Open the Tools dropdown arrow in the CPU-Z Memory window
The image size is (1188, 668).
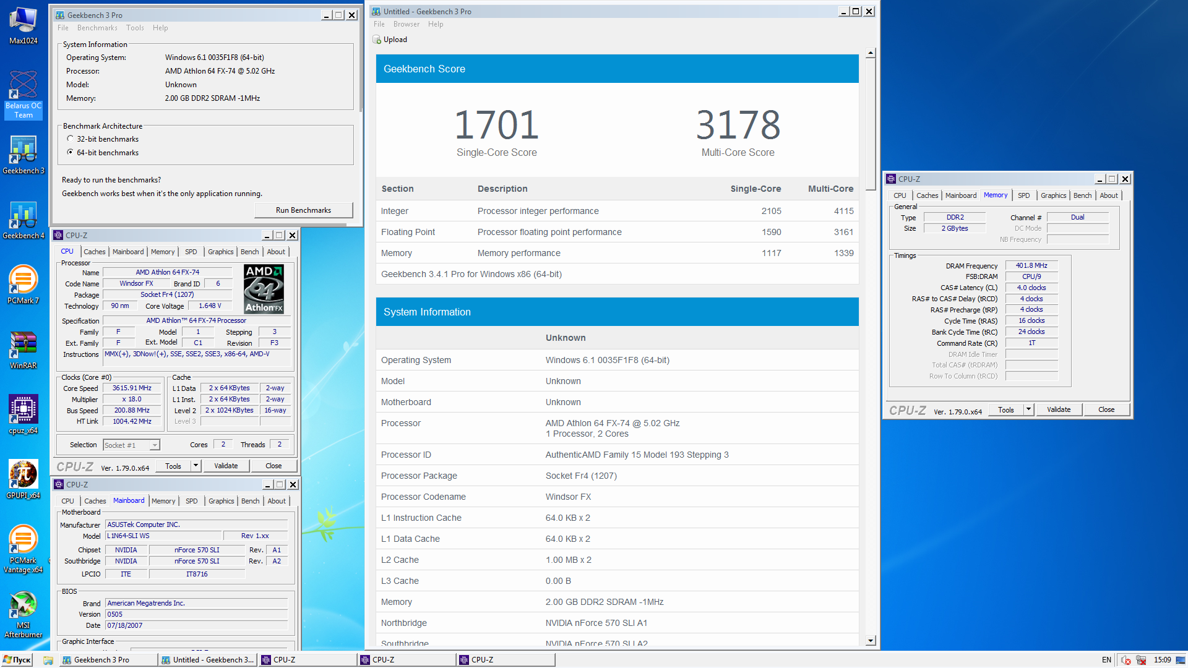point(1028,409)
